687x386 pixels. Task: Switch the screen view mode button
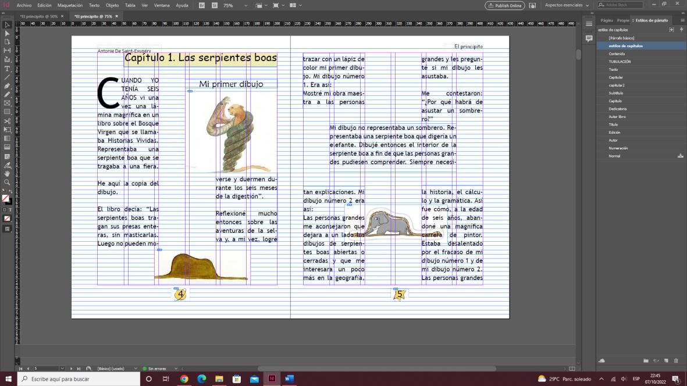[7, 229]
